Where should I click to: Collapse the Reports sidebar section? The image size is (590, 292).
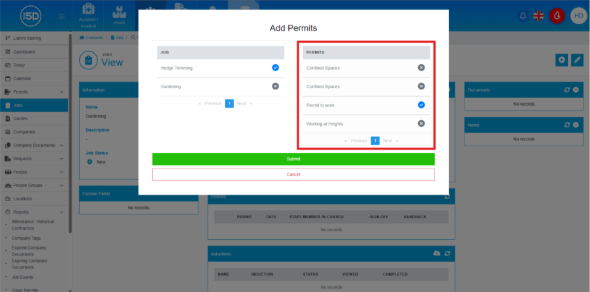pos(61,212)
